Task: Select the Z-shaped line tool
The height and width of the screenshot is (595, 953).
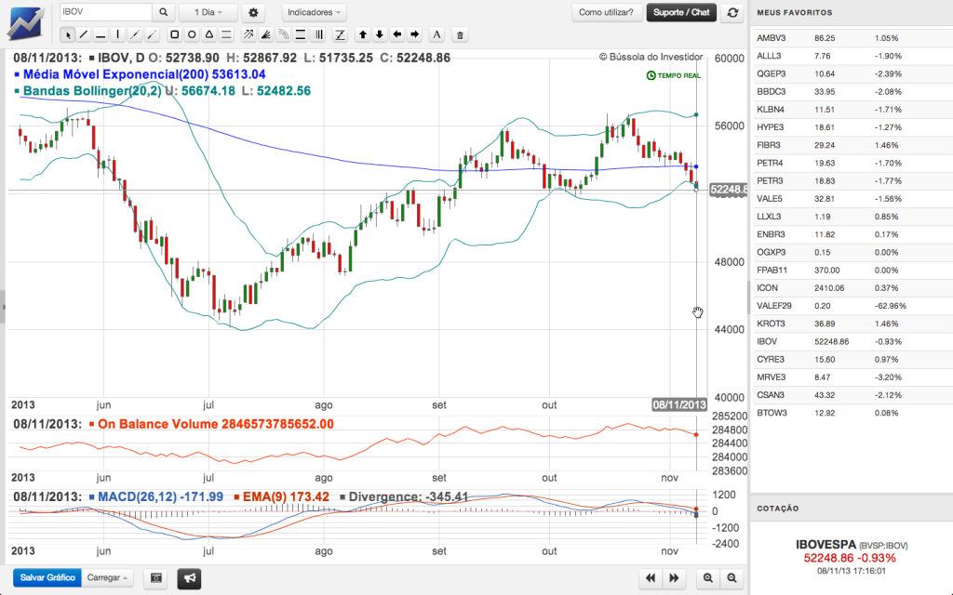Action: coord(340,34)
